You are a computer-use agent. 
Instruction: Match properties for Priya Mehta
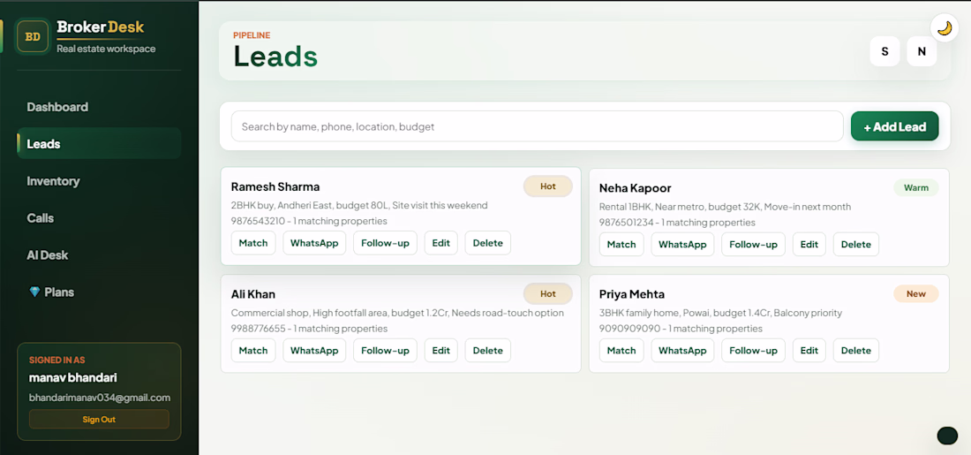pyautogui.click(x=621, y=350)
